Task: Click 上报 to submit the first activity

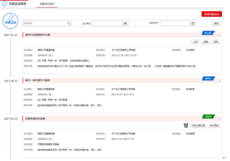Action: tap(195, 42)
